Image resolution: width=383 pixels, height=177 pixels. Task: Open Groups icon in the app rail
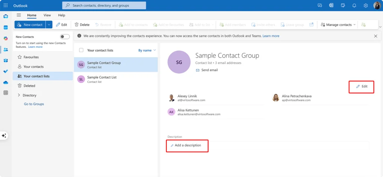(x=6, y=60)
